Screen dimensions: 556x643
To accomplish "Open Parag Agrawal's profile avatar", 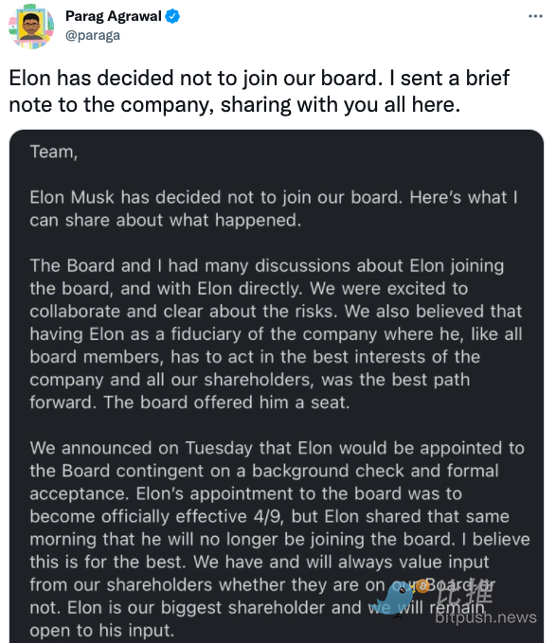I will pos(31,27).
